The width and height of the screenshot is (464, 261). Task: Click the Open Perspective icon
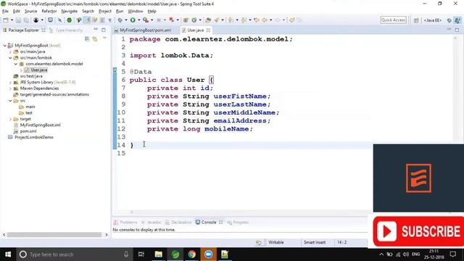pos(416,20)
